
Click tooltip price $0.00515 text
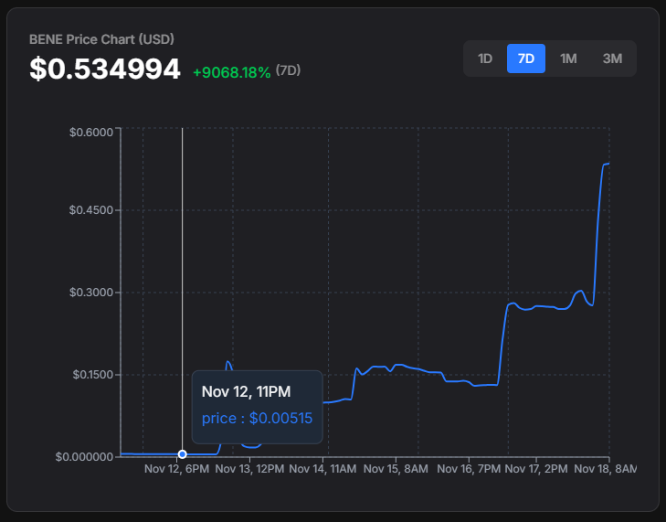pyautogui.click(x=257, y=419)
